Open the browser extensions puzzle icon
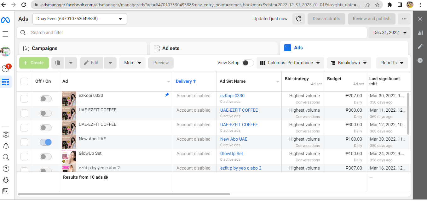Image resolution: width=427 pixels, height=201 pixels. point(390,5)
